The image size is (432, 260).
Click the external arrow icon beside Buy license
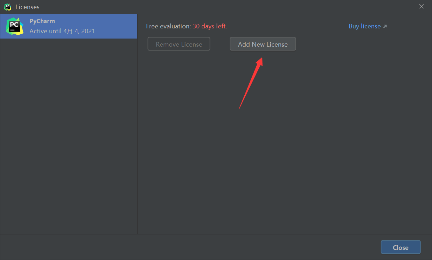(x=385, y=26)
